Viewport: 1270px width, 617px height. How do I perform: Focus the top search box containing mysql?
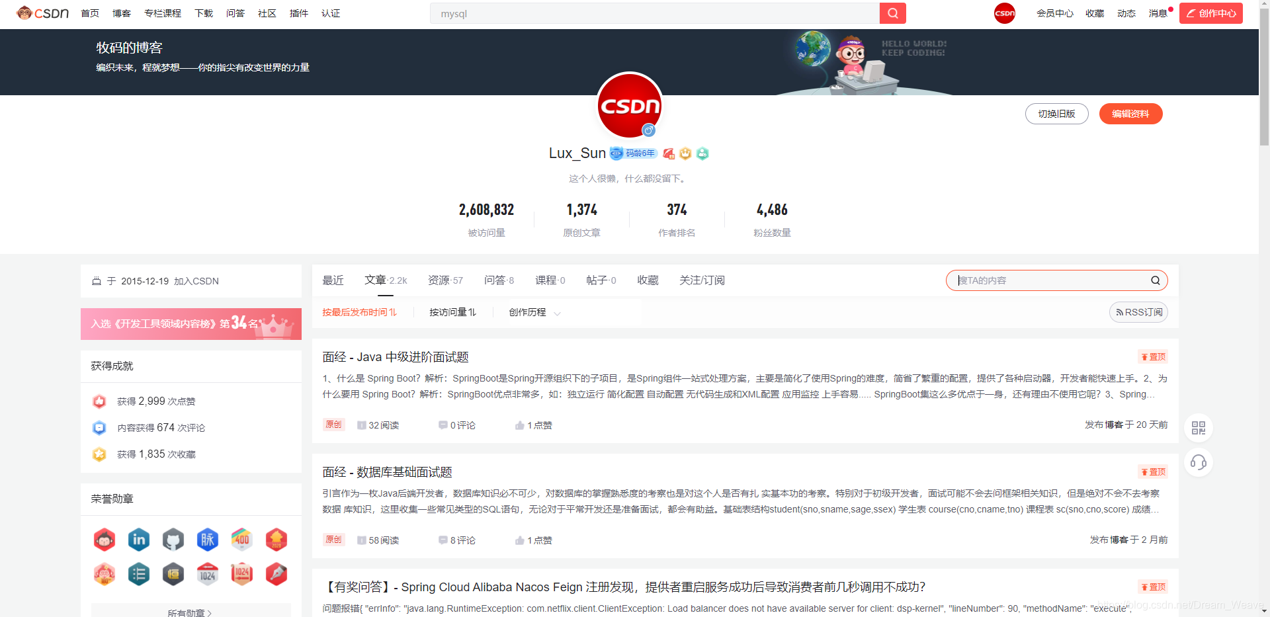point(655,13)
